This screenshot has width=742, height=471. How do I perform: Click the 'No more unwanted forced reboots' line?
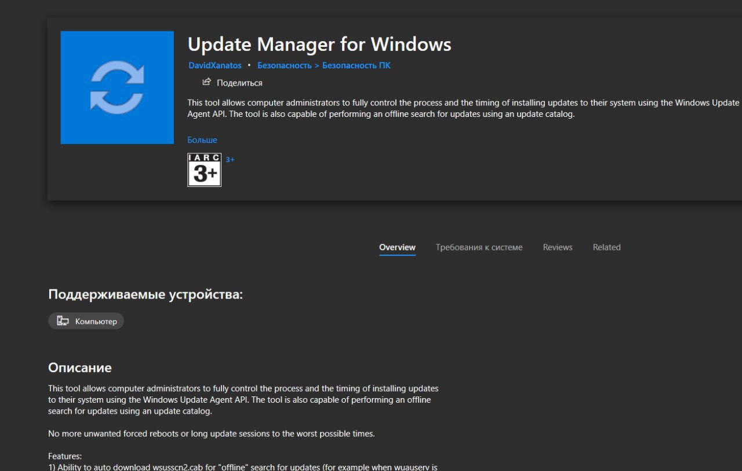coord(212,433)
